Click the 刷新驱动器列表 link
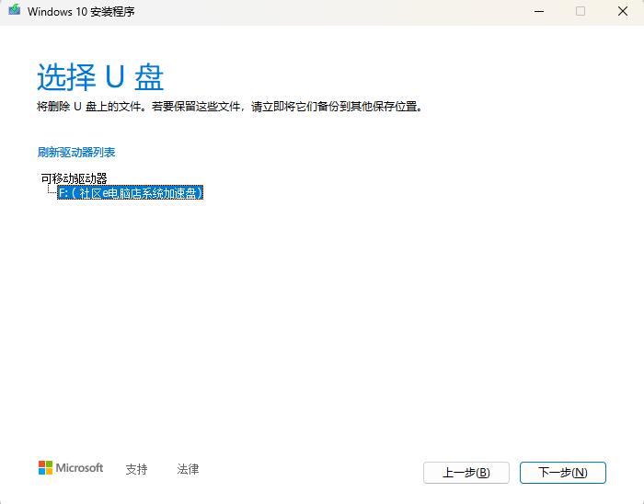Screen dimensions: 644x504 (76, 153)
